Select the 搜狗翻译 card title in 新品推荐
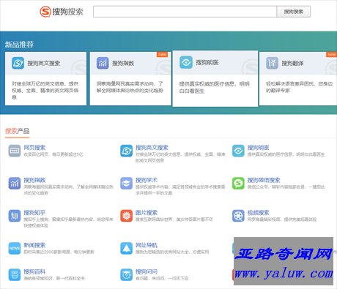 pyautogui.click(x=292, y=64)
